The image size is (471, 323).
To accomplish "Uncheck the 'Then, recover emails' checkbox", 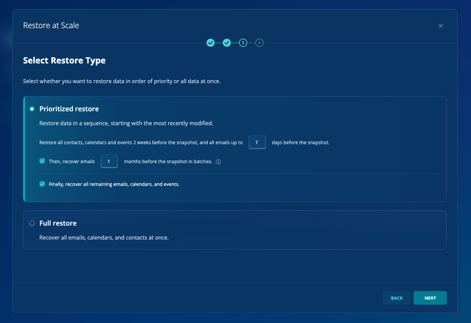I will pos(42,161).
